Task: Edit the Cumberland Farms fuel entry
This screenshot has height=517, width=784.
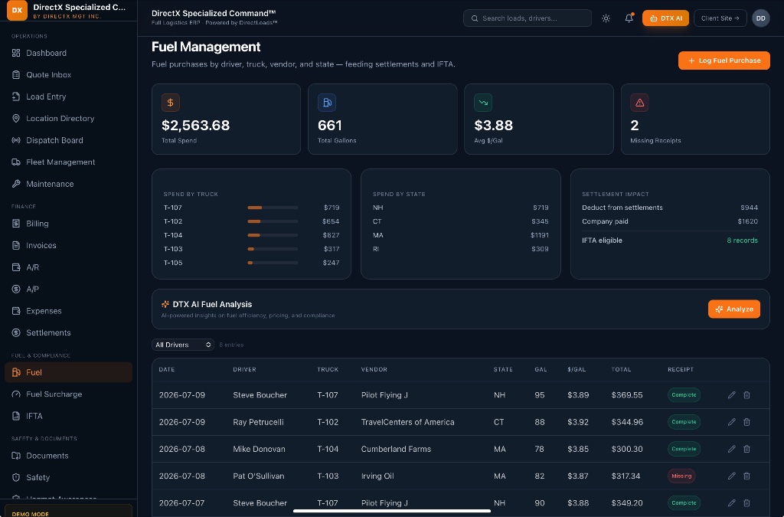Action: pos(731,449)
